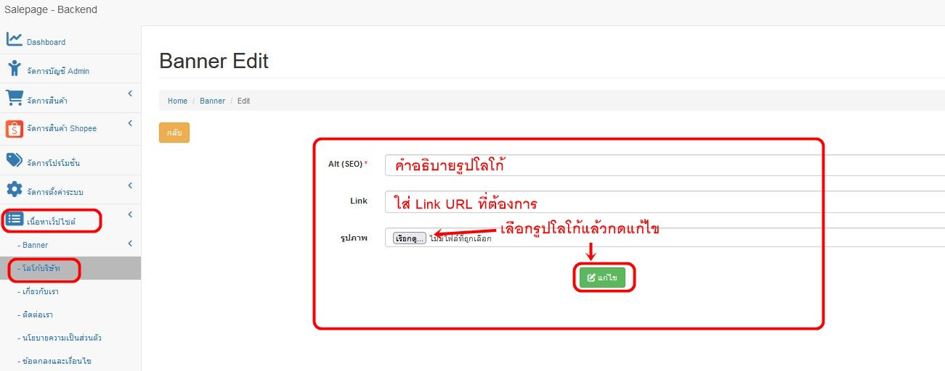Click the Home breadcrumb link
Image resolution: width=945 pixels, height=371 pixels.
point(177,101)
